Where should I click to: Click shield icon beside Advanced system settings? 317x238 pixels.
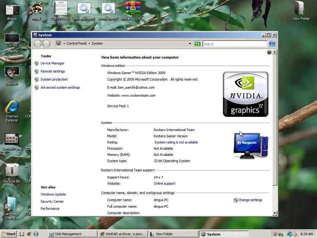click(x=37, y=88)
